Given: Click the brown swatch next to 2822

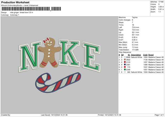Looking at the screenshot, I should click(125, 60).
